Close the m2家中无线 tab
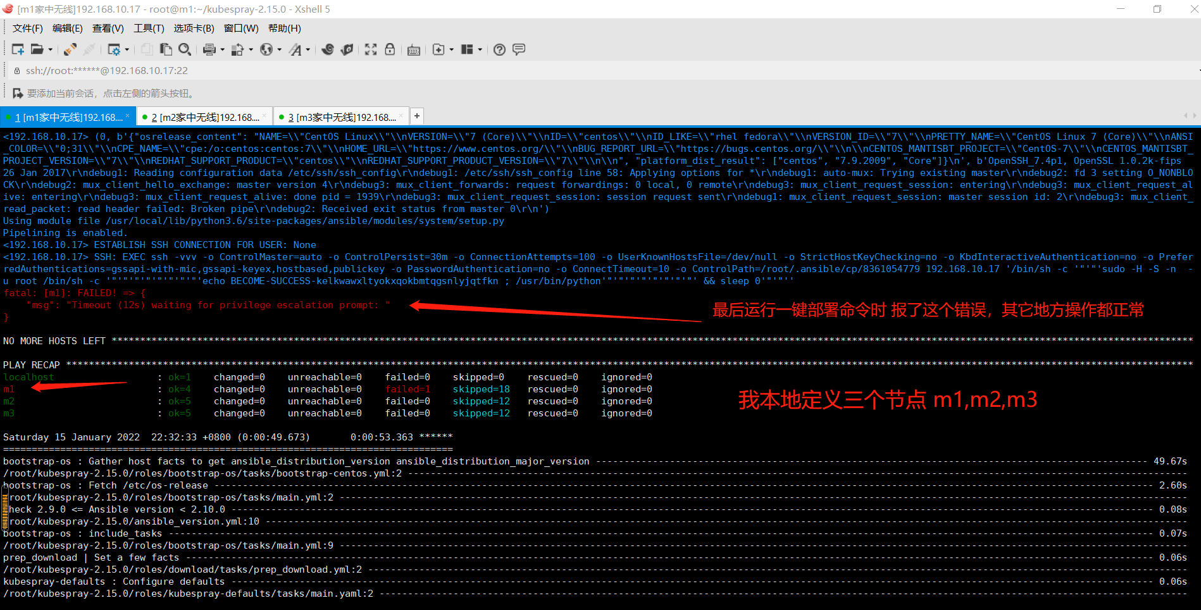Viewport: 1201px width, 610px height. coord(264,116)
